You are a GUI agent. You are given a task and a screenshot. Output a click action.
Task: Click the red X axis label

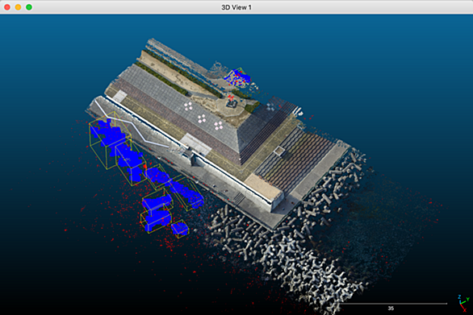point(465,310)
